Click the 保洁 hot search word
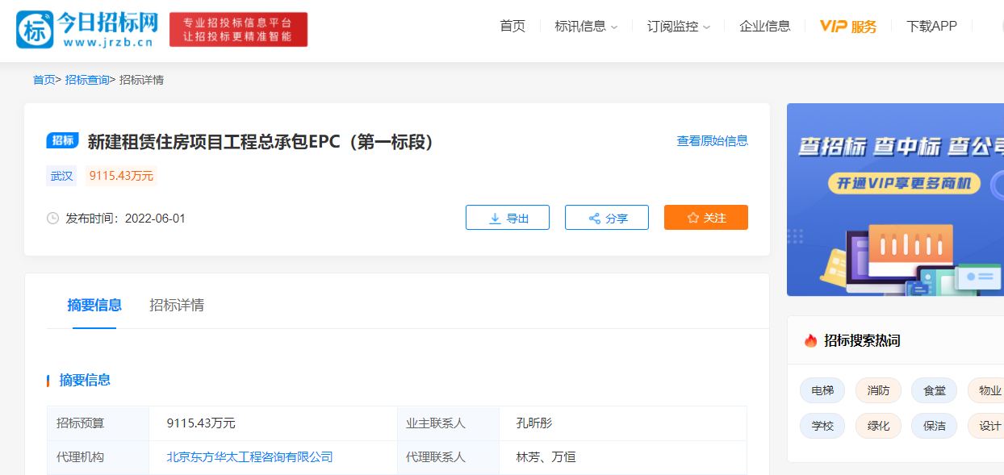The image size is (1004, 475). 934,426
